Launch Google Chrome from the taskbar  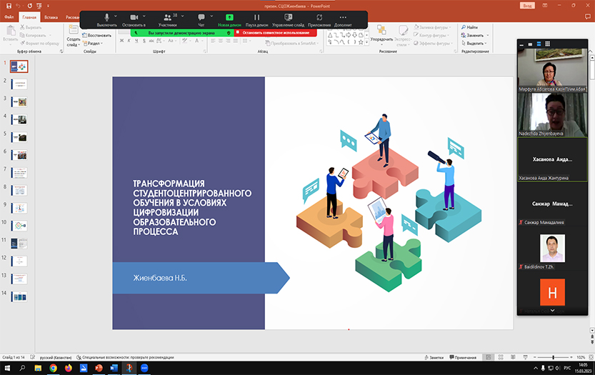pos(54,368)
